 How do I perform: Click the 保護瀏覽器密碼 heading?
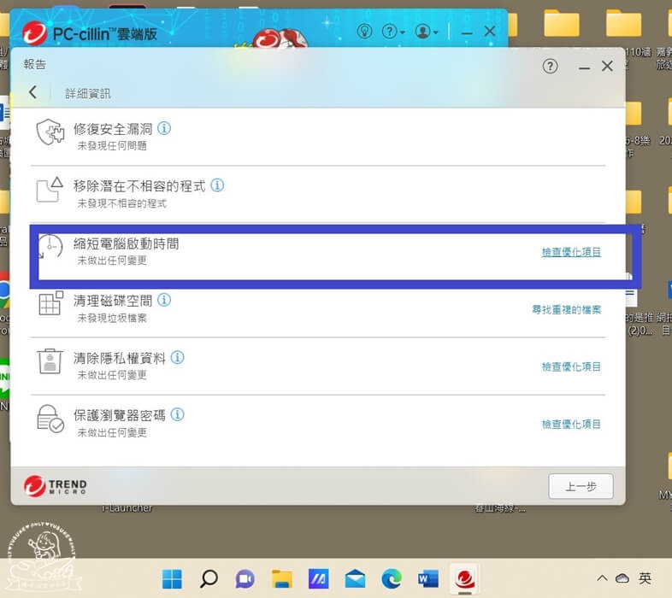coord(119,415)
